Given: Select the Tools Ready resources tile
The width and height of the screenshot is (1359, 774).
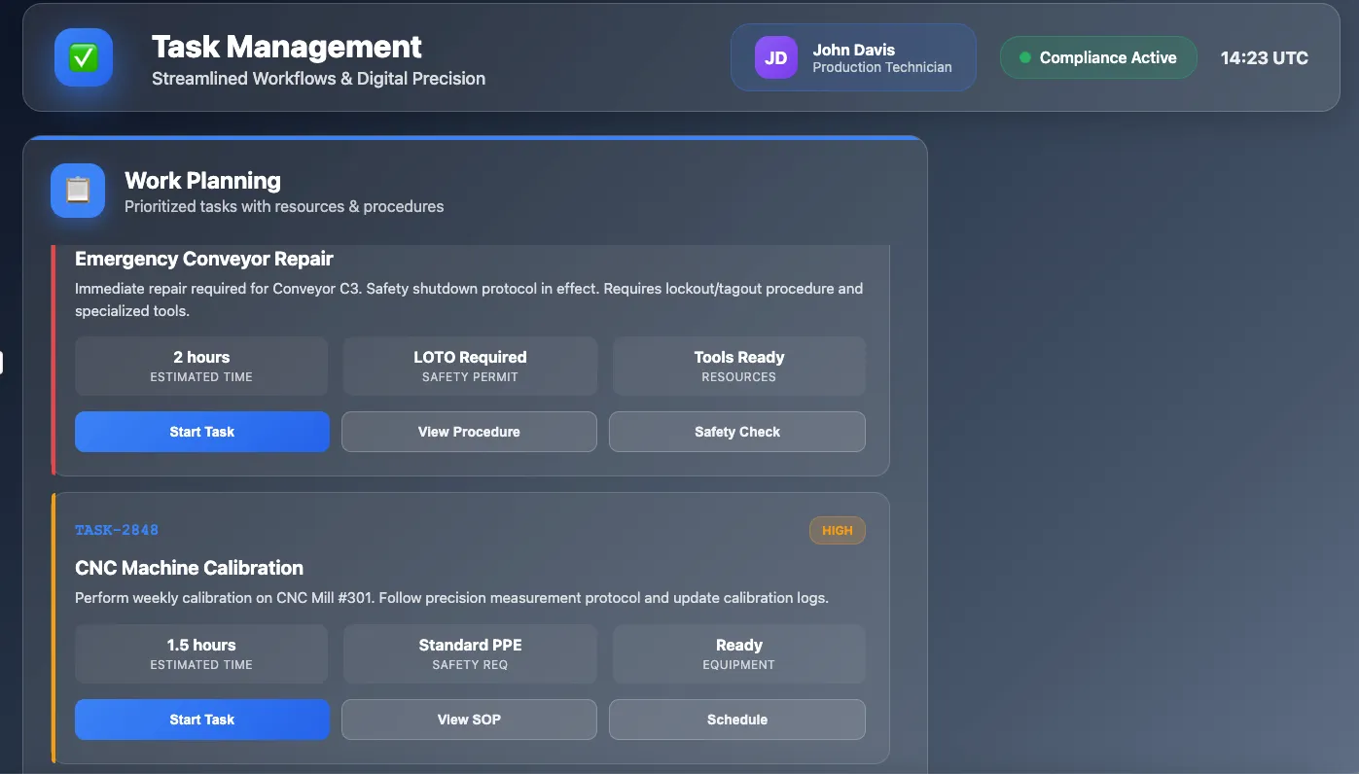Looking at the screenshot, I should coord(738,366).
